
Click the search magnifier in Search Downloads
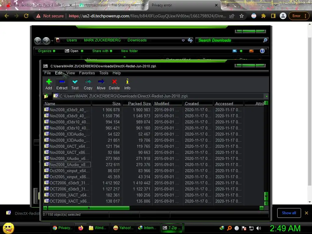pos(265,41)
